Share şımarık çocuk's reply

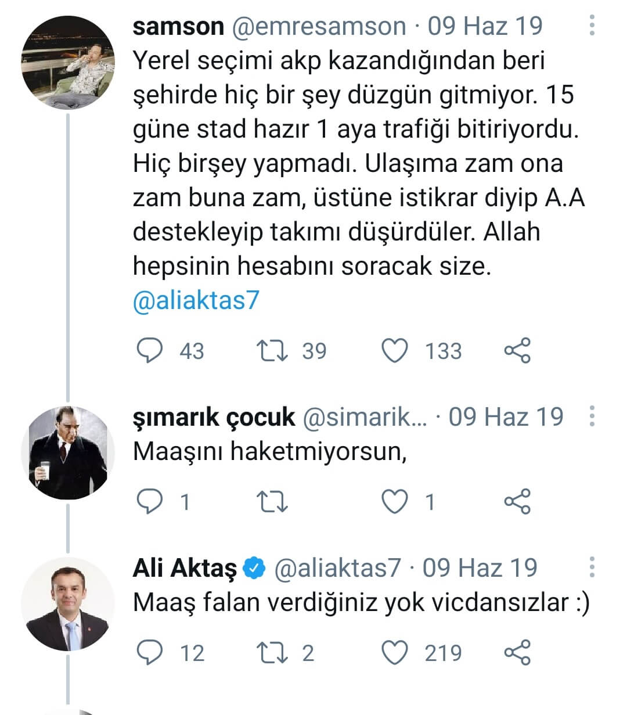click(517, 502)
